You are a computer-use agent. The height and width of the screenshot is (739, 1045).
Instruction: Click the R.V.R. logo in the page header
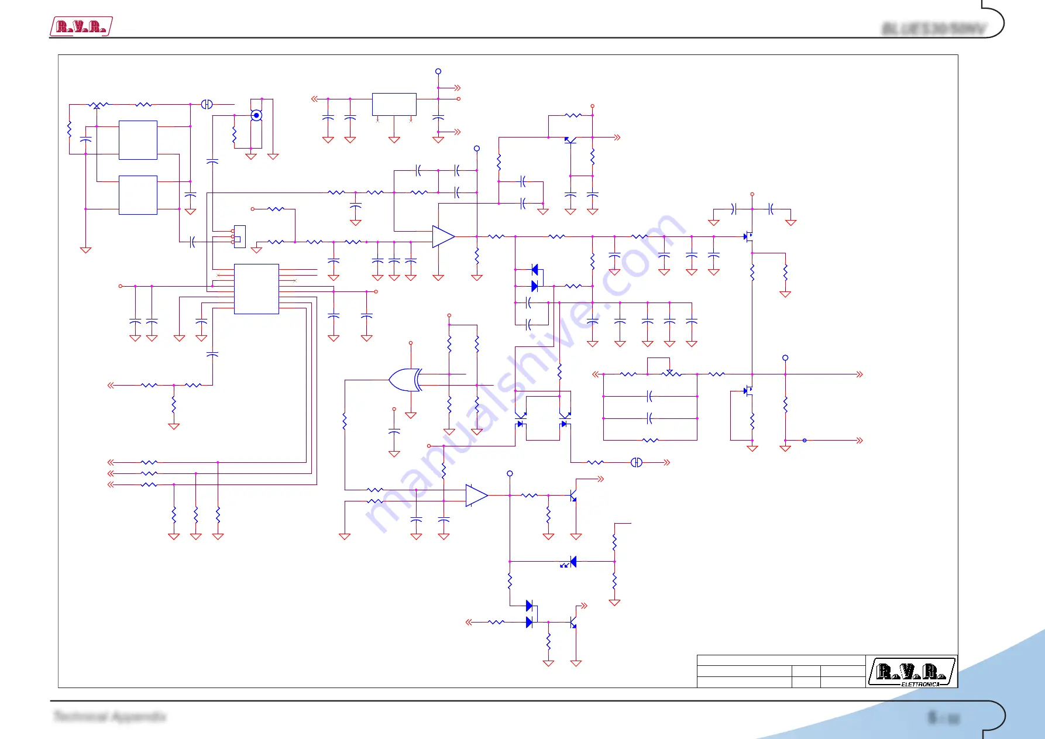point(81,26)
